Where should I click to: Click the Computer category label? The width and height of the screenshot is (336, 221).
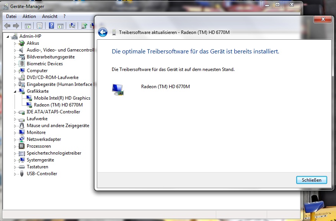point(37,71)
